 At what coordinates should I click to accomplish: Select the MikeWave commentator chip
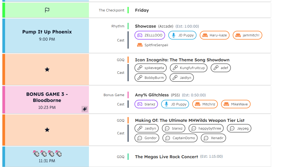coord(236,104)
